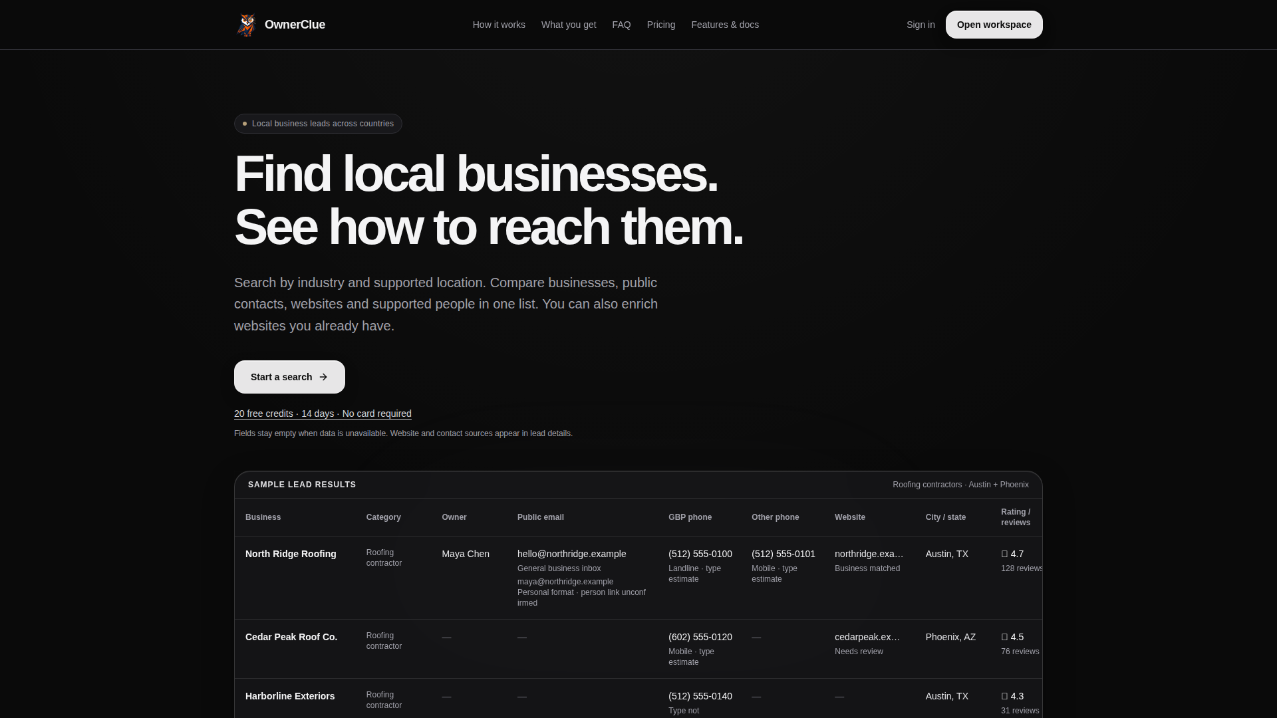This screenshot has width=1277, height=718.
Task: Click the Public email column header
Action: 541,517
